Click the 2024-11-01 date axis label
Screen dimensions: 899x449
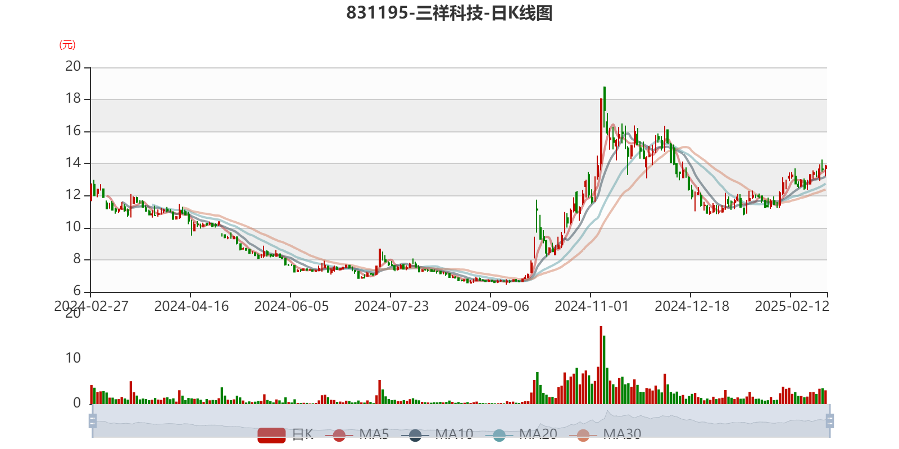(x=592, y=306)
